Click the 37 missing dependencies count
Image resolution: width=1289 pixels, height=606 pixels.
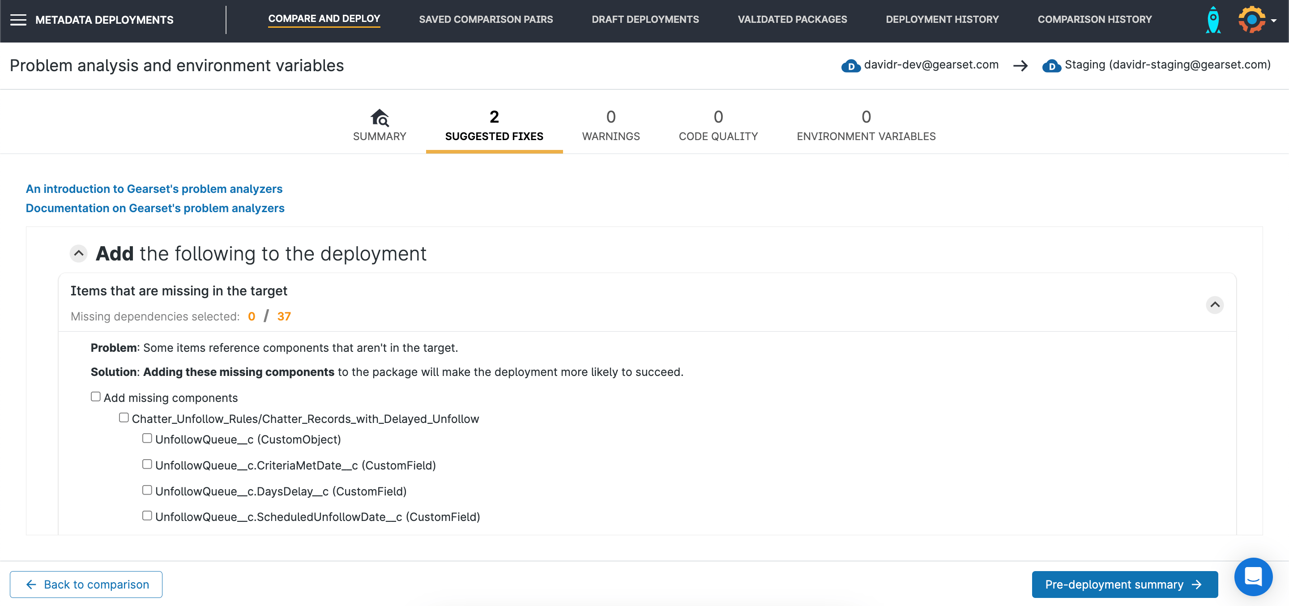pos(284,316)
